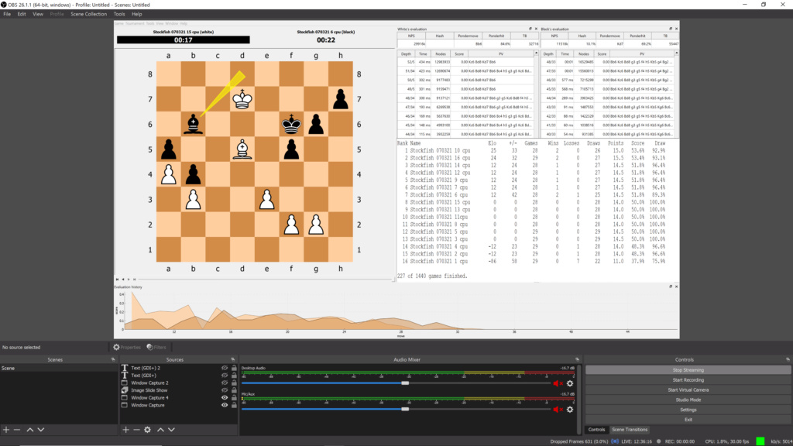The height and width of the screenshot is (446, 793).
Task: Move scene down in the Scenes panel
Action: coord(41,429)
